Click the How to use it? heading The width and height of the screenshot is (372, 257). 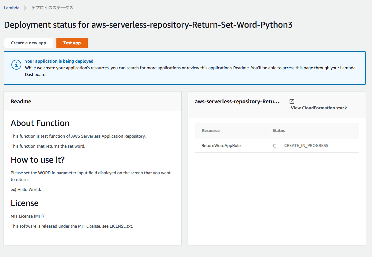[x=37, y=160]
